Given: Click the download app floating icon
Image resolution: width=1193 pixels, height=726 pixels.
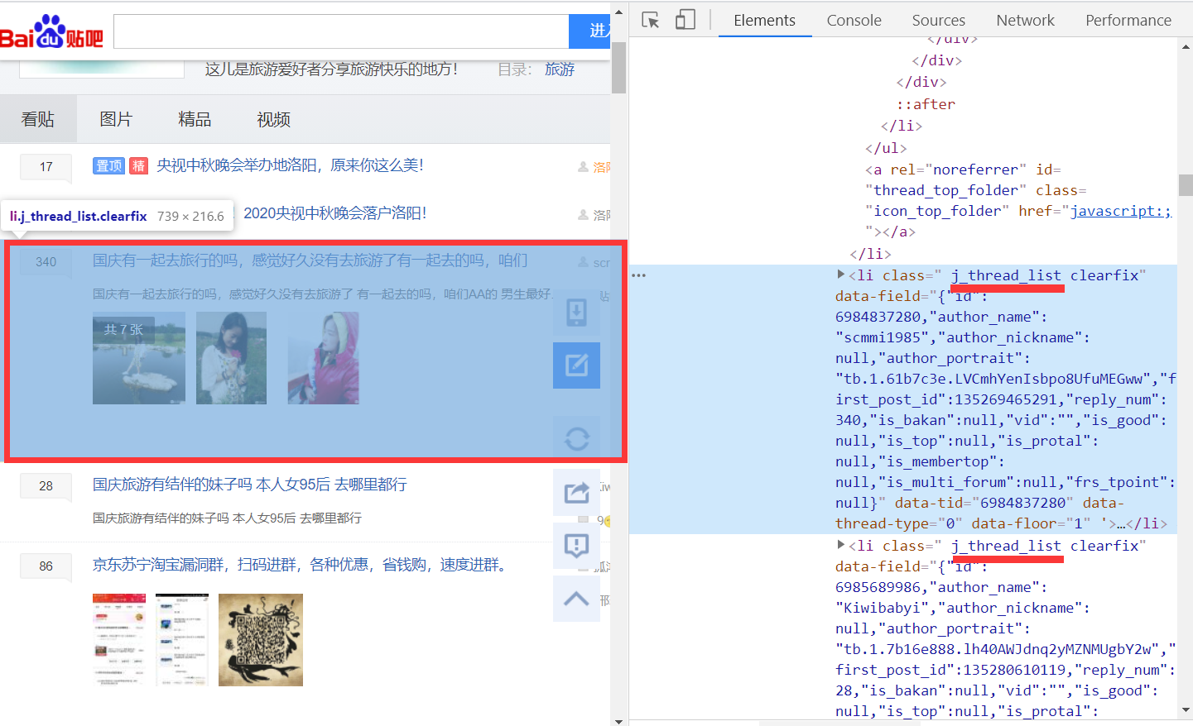Looking at the screenshot, I should [x=576, y=313].
